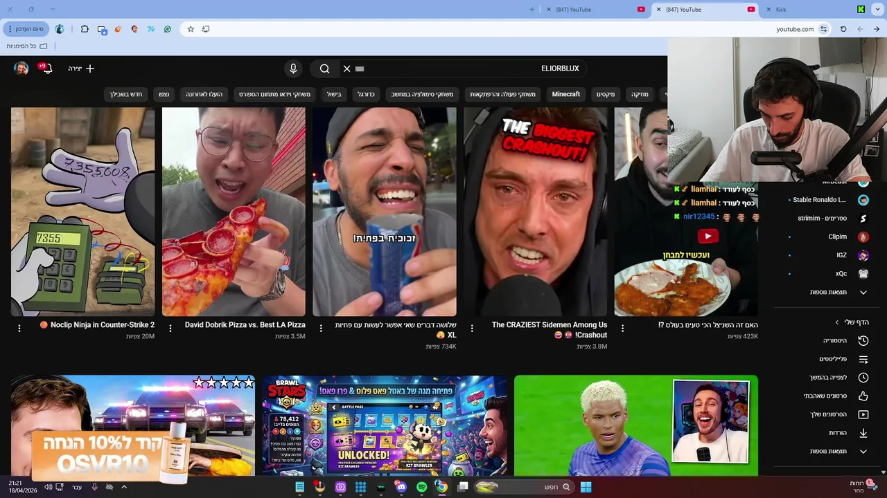Open the Biggest Crashout short thumbnail
The width and height of the screenshot is (887, 498).
tap(535, 212)
